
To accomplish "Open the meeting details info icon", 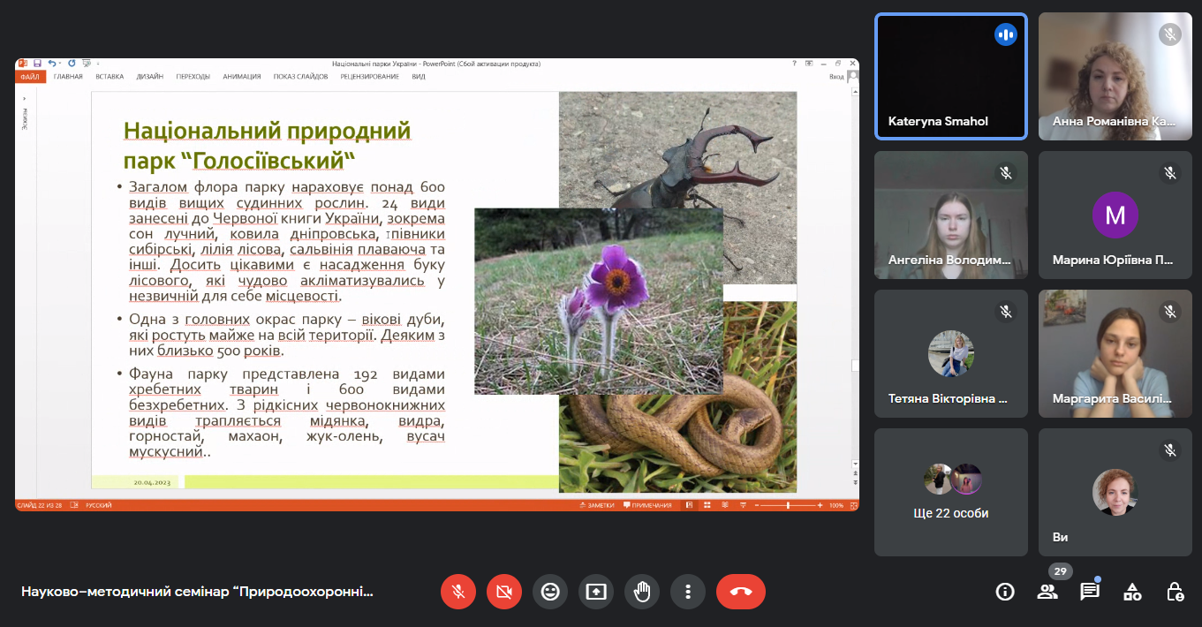I will click(x=1005, y=592).
